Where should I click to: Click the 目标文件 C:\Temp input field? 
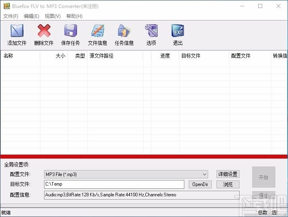(x=114, y=184)
